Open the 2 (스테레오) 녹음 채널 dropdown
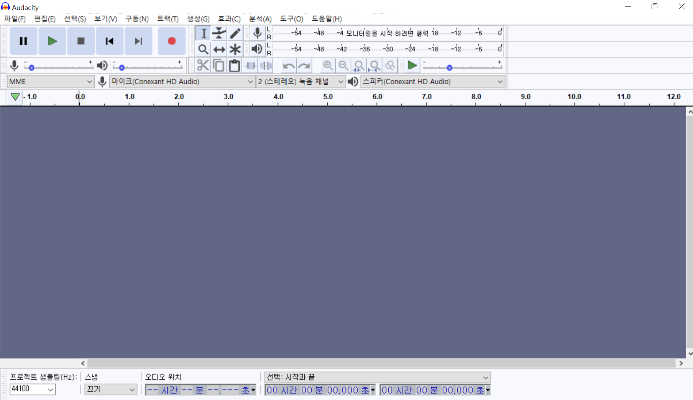 (301, 82)
